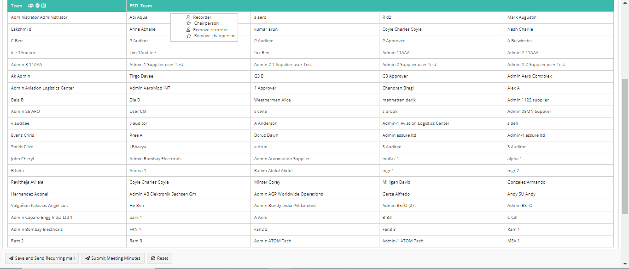
Task: Select the Dcruz Dawn cell
Action: 315,135
